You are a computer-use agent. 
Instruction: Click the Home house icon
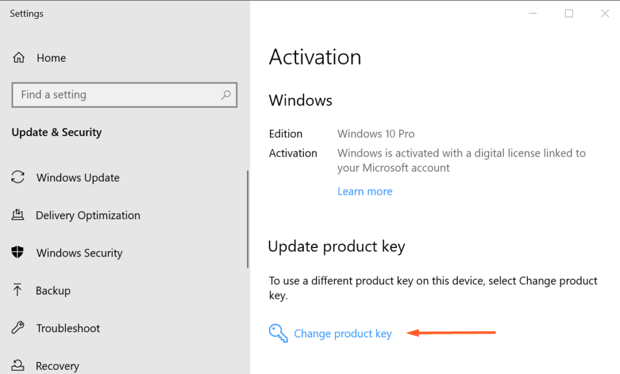click(x=19, y=57)
